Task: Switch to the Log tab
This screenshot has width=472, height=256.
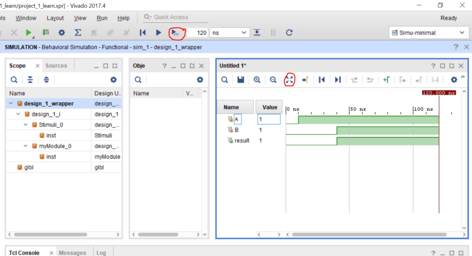Action: pos(101,253)
